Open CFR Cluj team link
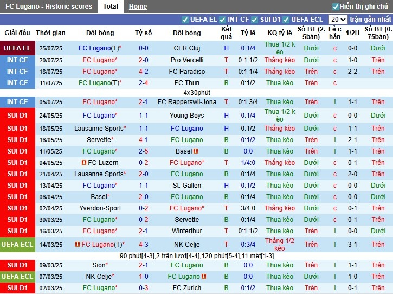 click(186, 48)
